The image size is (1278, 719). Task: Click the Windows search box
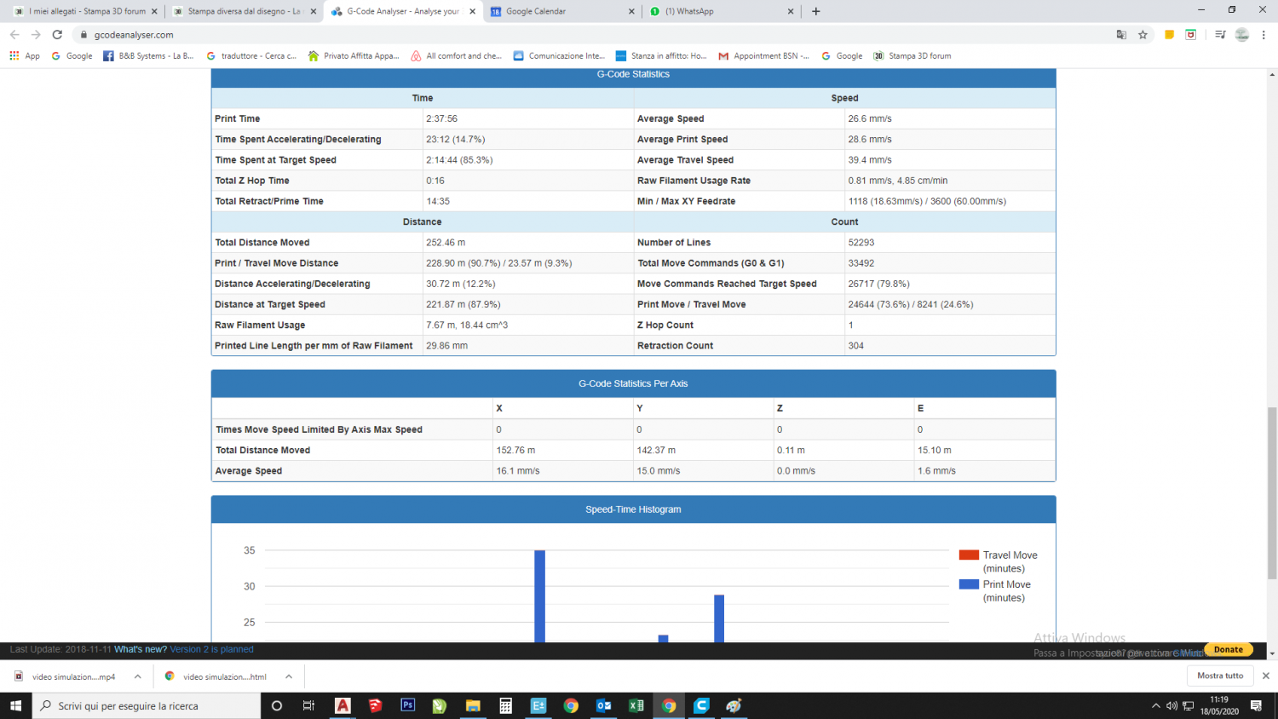[x=147, y=705]
